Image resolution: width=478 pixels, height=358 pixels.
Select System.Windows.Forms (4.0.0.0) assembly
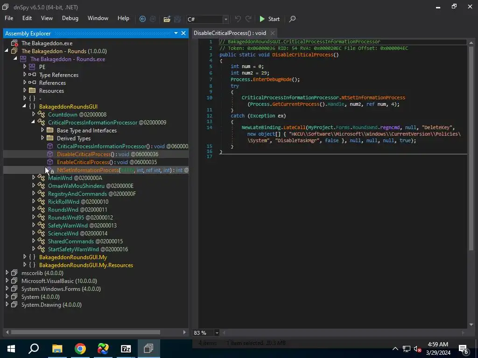pos(61,289)
